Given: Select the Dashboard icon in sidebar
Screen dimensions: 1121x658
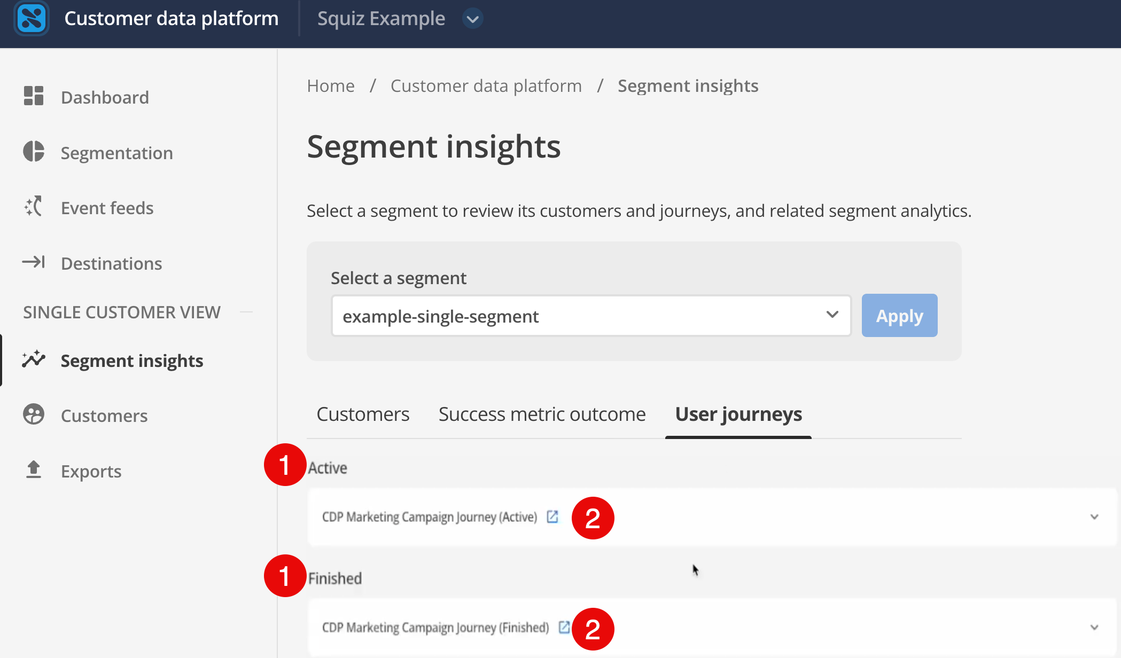Looking at the screenshot, I should tap(33, 97).
